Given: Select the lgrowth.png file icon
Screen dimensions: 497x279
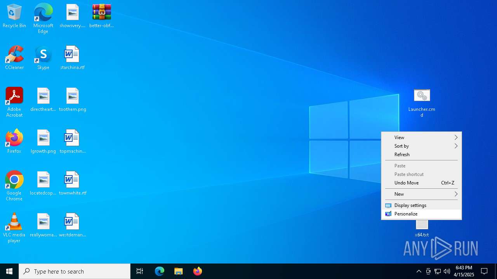Looking at the screenshot, I should (x=43, y=141).
